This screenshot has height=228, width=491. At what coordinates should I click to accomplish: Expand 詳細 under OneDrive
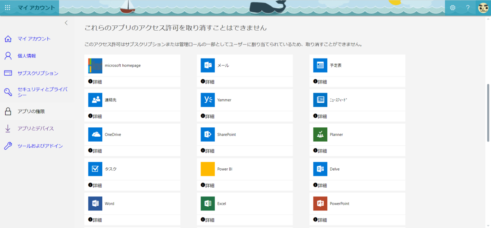click(95, 151)
